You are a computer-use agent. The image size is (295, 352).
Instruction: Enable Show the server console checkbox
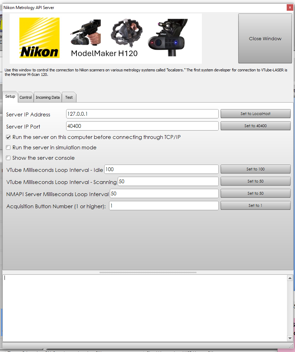(8, 158)
